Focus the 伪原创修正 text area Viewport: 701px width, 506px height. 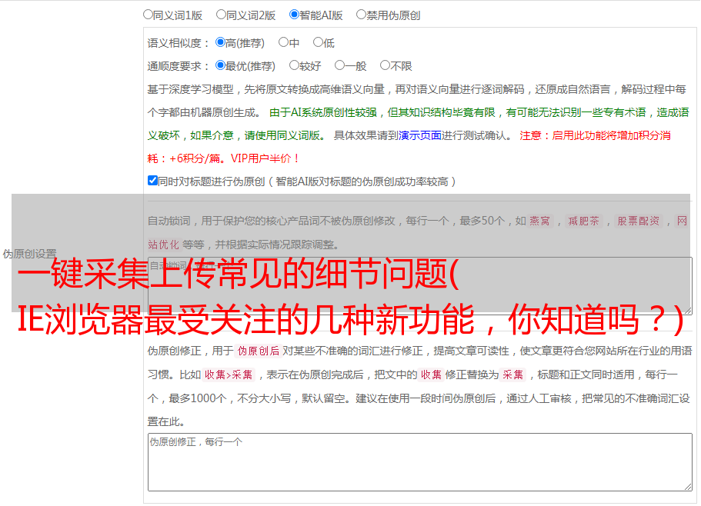pyautogui.click(x=420, y=462)
